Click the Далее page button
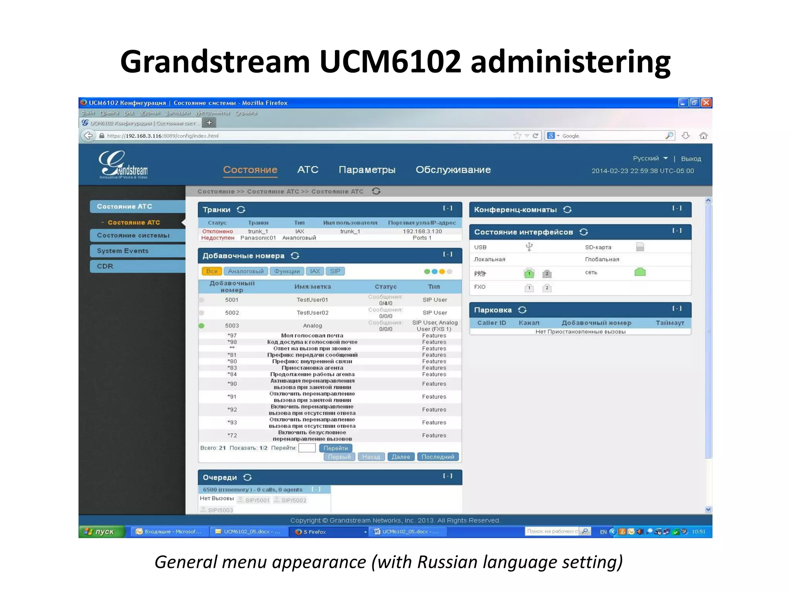 (401, 457)
